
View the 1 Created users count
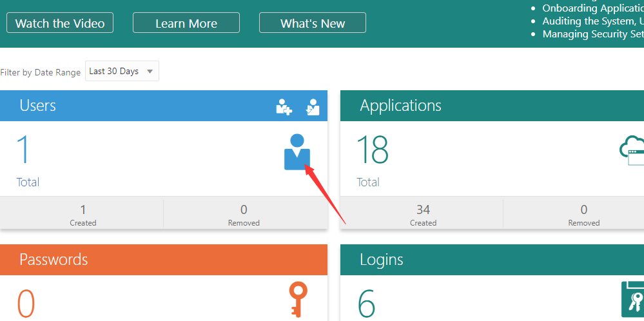pyautogui.click(x=83, y=214)
